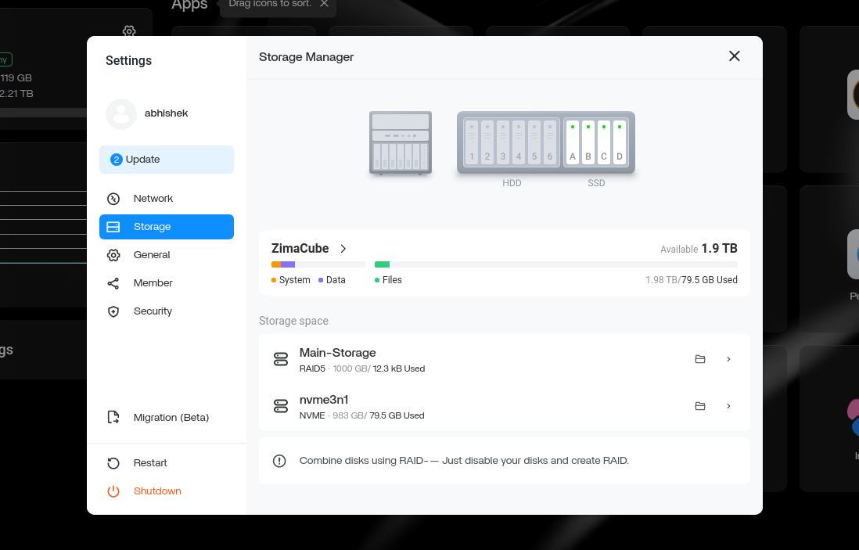Image resolution: width=859 pixels, height=550 pixels.
Task: Click the SSD drive bays illustration
Action: 596,142
